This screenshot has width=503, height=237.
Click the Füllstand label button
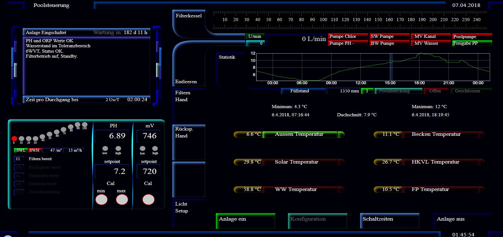(303, 91)
